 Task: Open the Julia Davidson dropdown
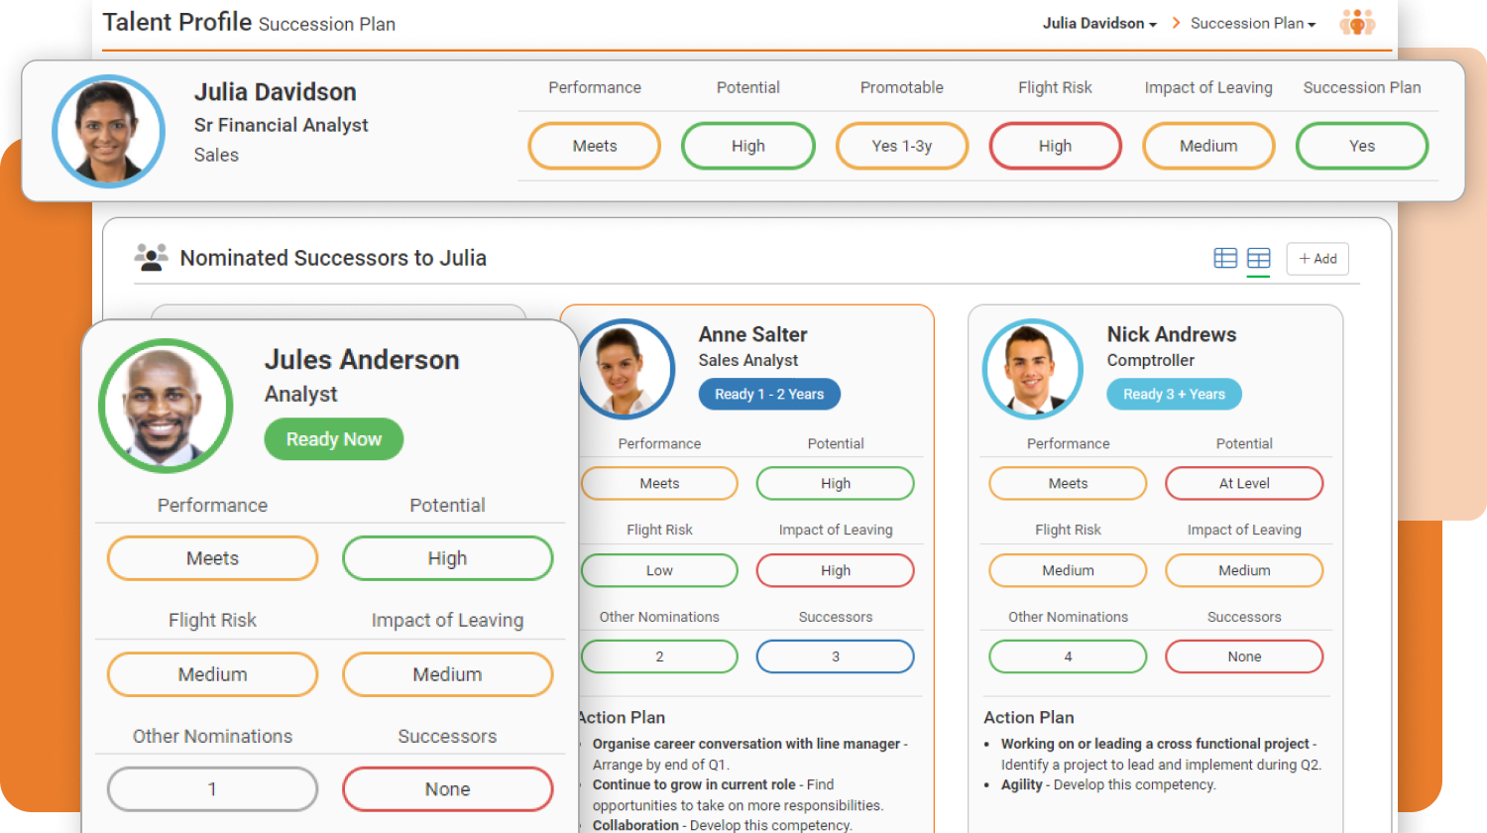point(1099,23)
